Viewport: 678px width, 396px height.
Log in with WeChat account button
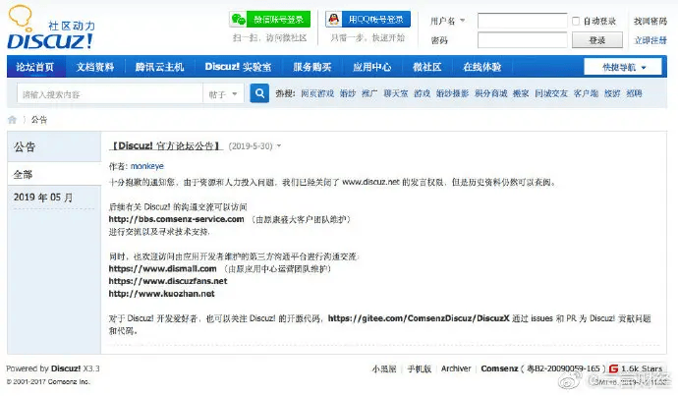pos(270,19)
